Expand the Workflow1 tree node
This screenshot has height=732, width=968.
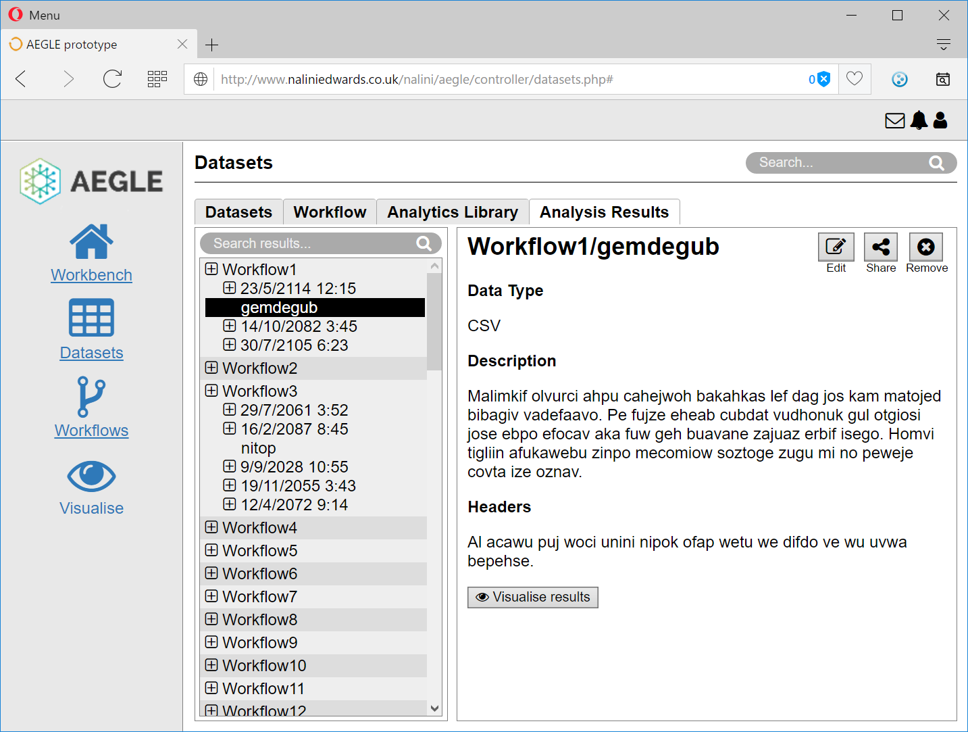[x=211, y=269]
